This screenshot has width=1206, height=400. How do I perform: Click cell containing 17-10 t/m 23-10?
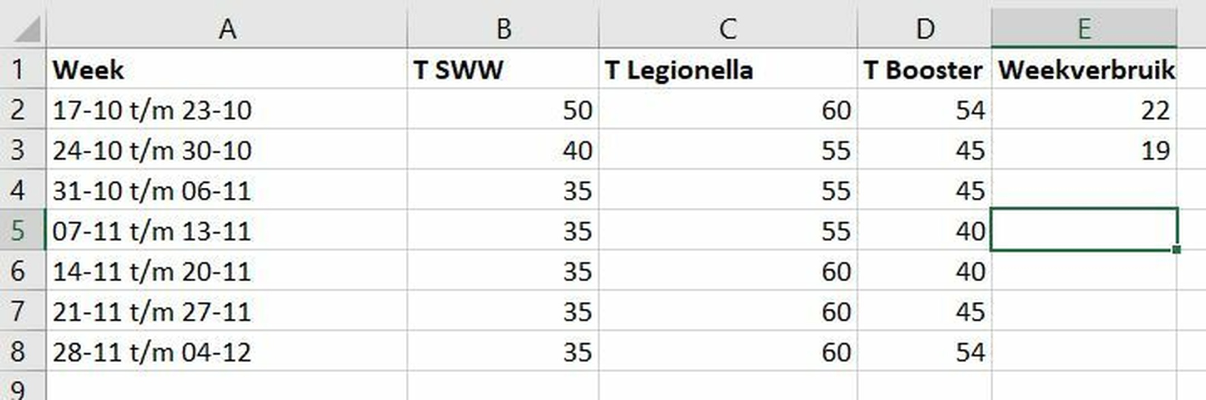227,110
